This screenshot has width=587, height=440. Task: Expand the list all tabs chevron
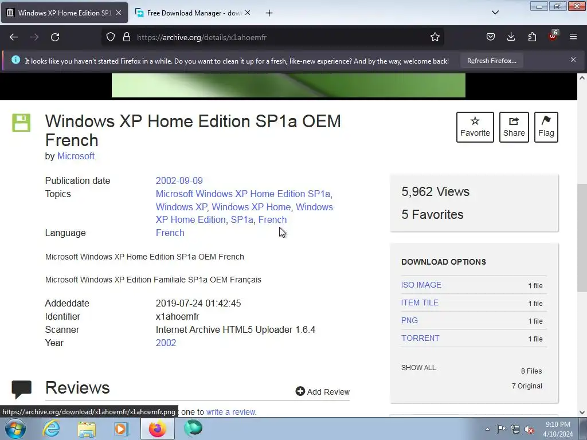495,13
